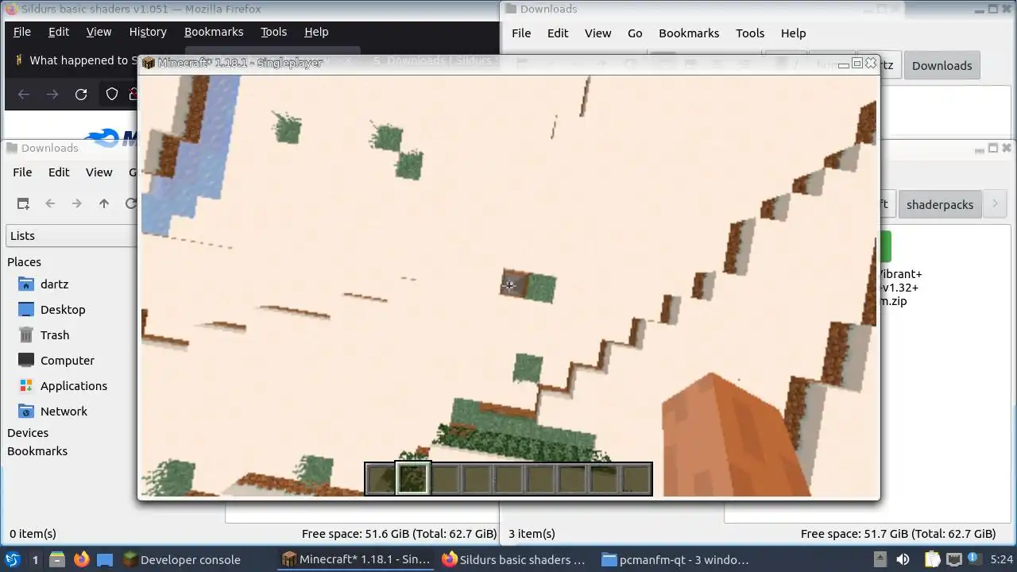Open Firefox tracking protection shield

coord(112,95)
